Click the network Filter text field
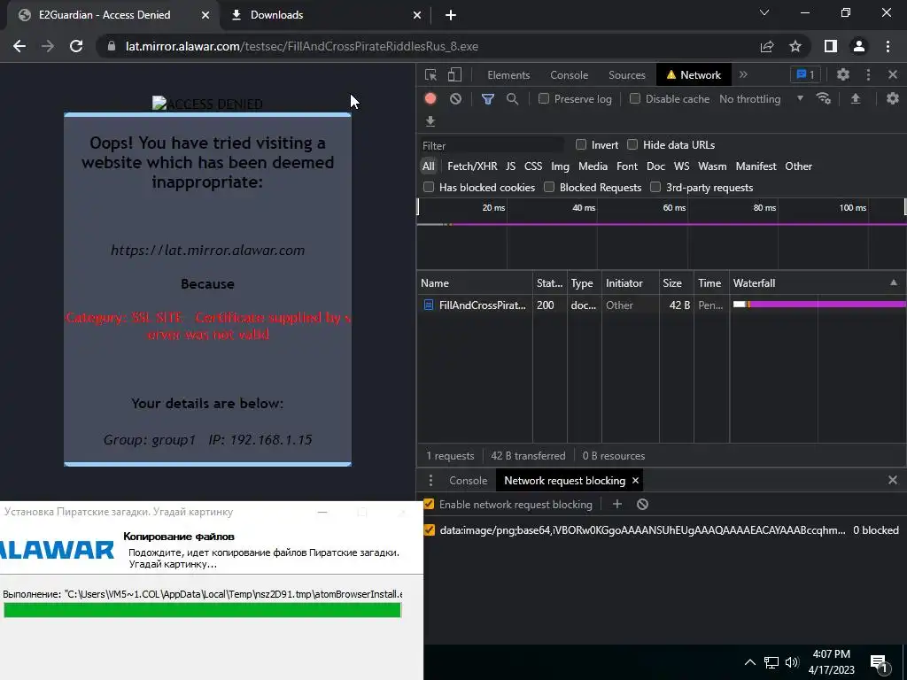907x680 pixels. 492,146
